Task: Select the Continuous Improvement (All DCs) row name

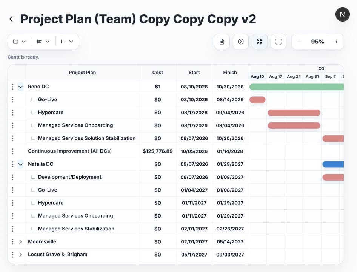Action: click(70, 151)
